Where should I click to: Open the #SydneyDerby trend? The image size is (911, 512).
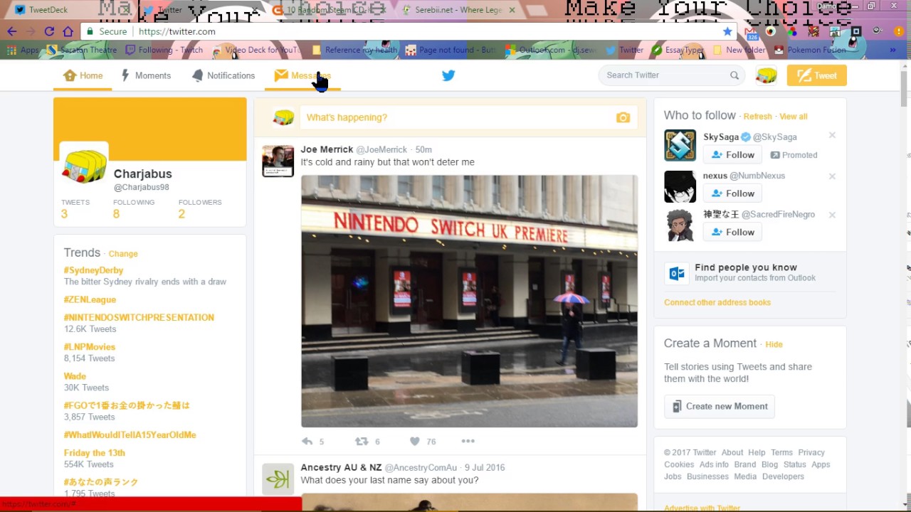pyautogui.click(x=93, y=270)
